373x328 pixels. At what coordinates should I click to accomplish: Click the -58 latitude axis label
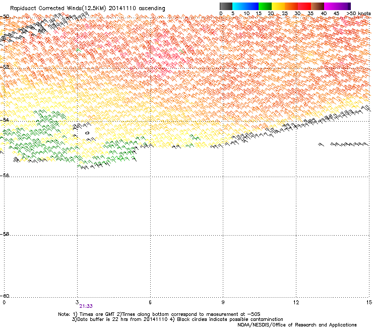5,234
